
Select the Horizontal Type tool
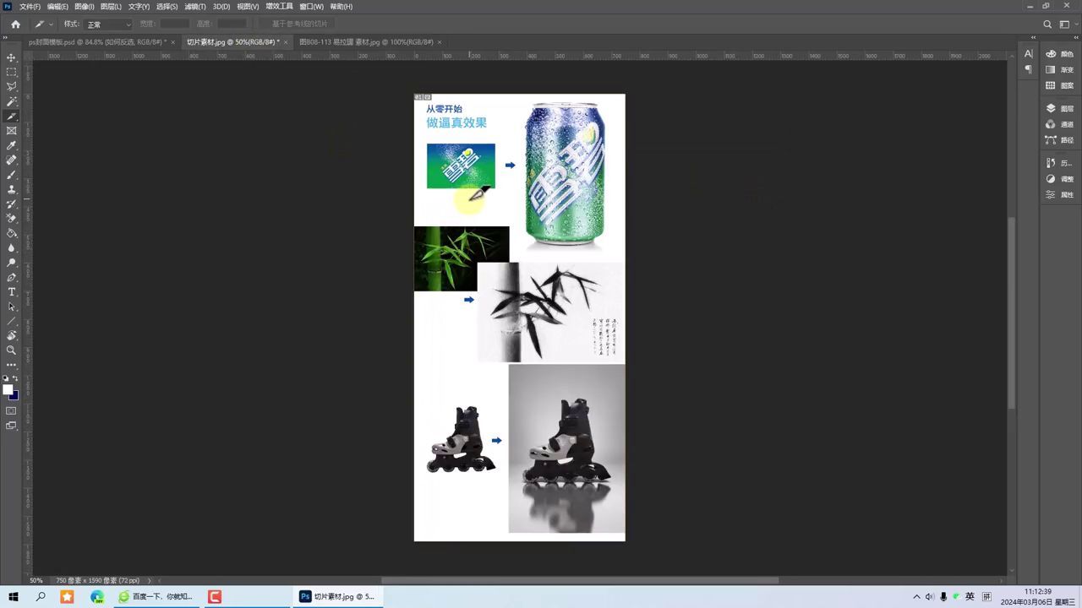(x=12, y=291)
